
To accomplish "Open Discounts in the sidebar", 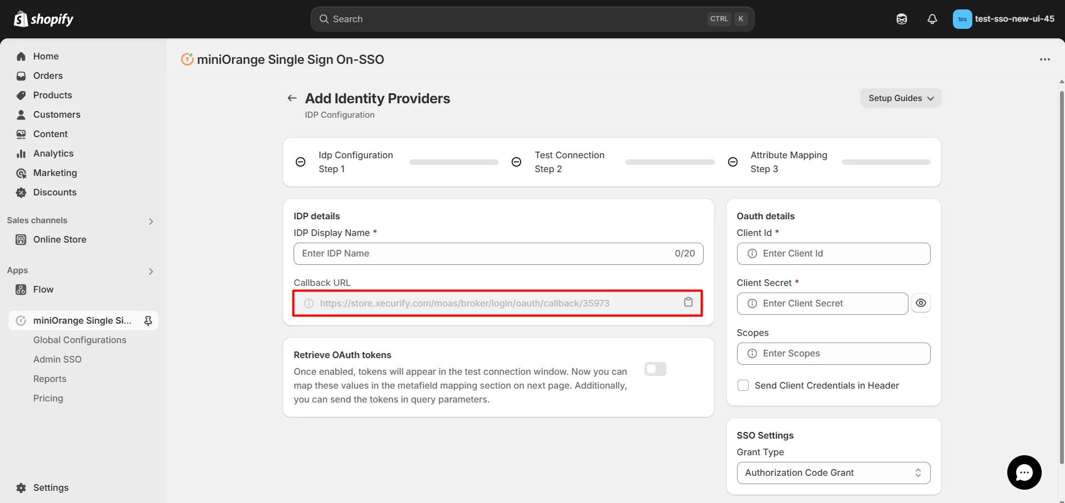I will coord(55,192).
